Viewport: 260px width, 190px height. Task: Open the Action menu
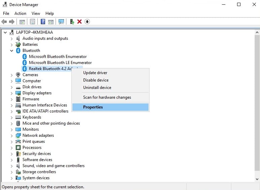(20, 13)
